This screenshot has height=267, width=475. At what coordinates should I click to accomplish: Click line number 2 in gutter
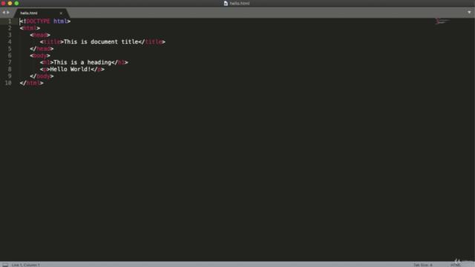pos(10,28)
